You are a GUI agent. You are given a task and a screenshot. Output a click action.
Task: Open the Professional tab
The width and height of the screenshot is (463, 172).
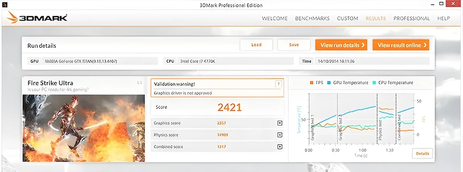click(411, 18)
